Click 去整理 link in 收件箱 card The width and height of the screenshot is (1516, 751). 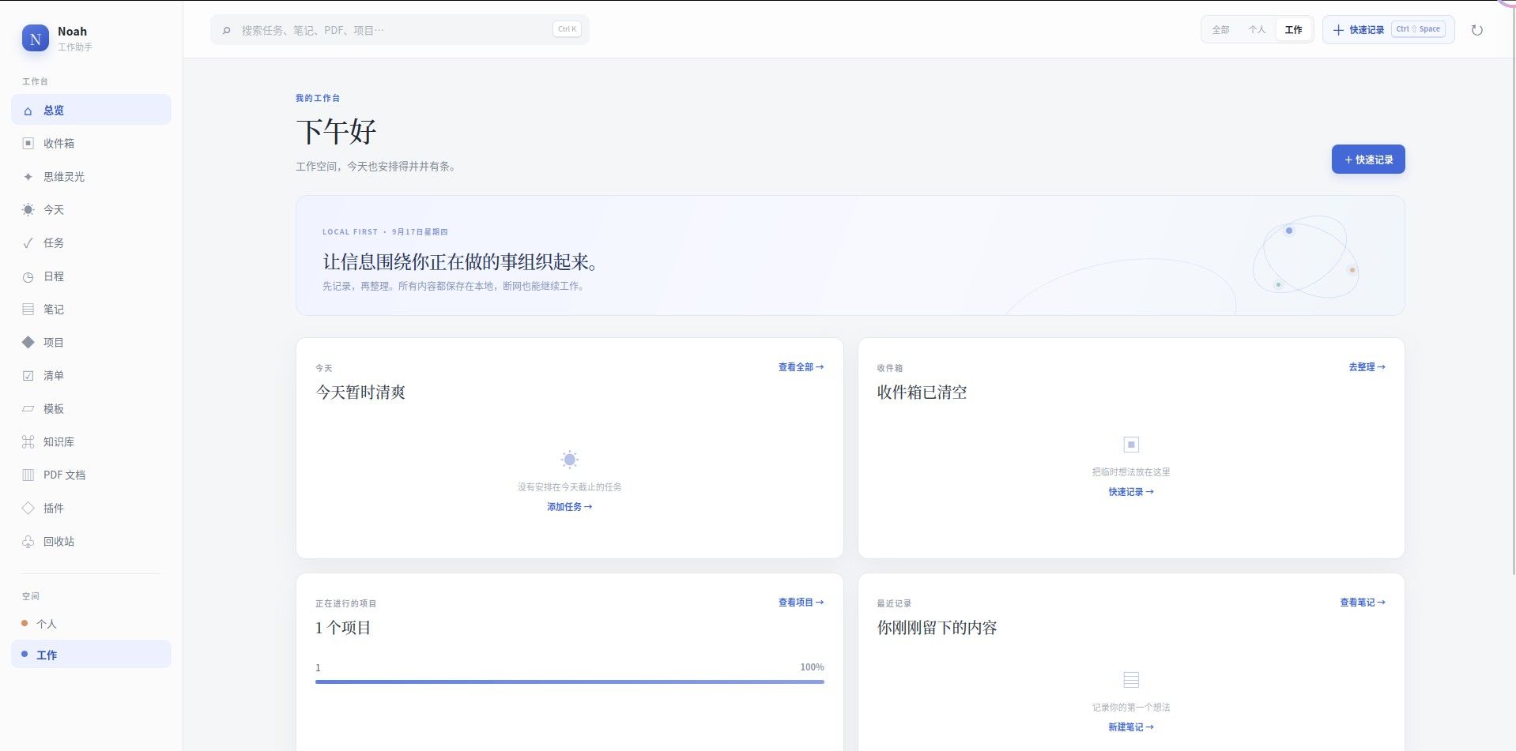point(1367,367)
